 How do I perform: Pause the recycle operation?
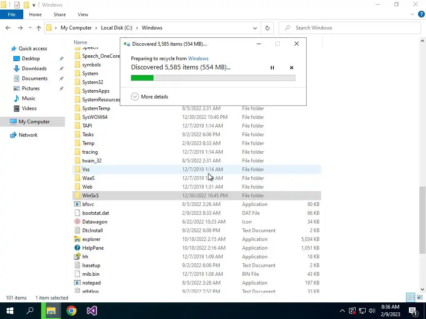tap(272, 68)
